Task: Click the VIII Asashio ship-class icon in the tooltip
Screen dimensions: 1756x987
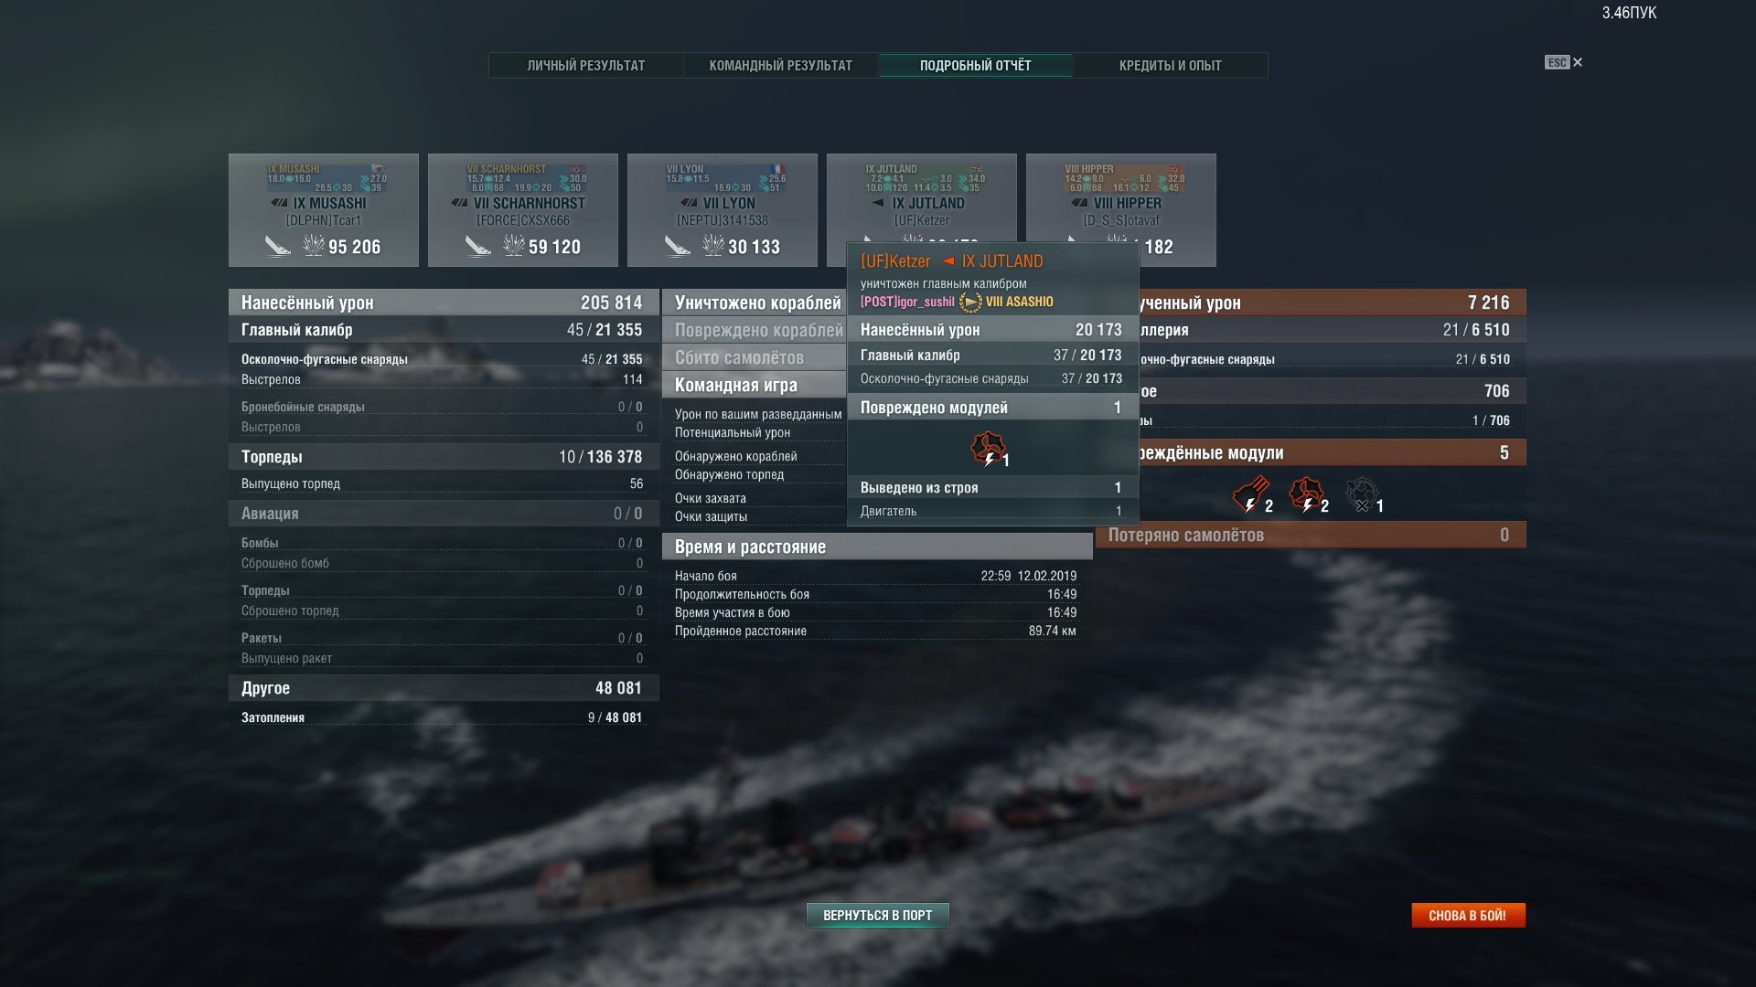Action: point(969,302)
